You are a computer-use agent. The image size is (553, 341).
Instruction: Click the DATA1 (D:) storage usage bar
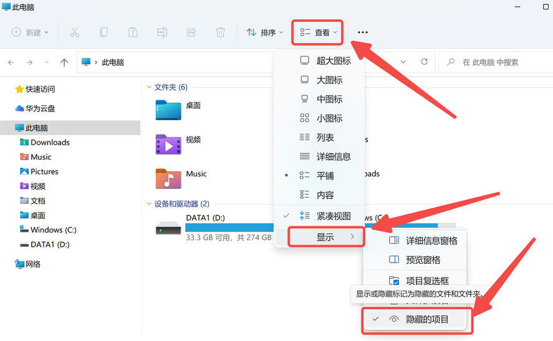(x=229, y=228)
